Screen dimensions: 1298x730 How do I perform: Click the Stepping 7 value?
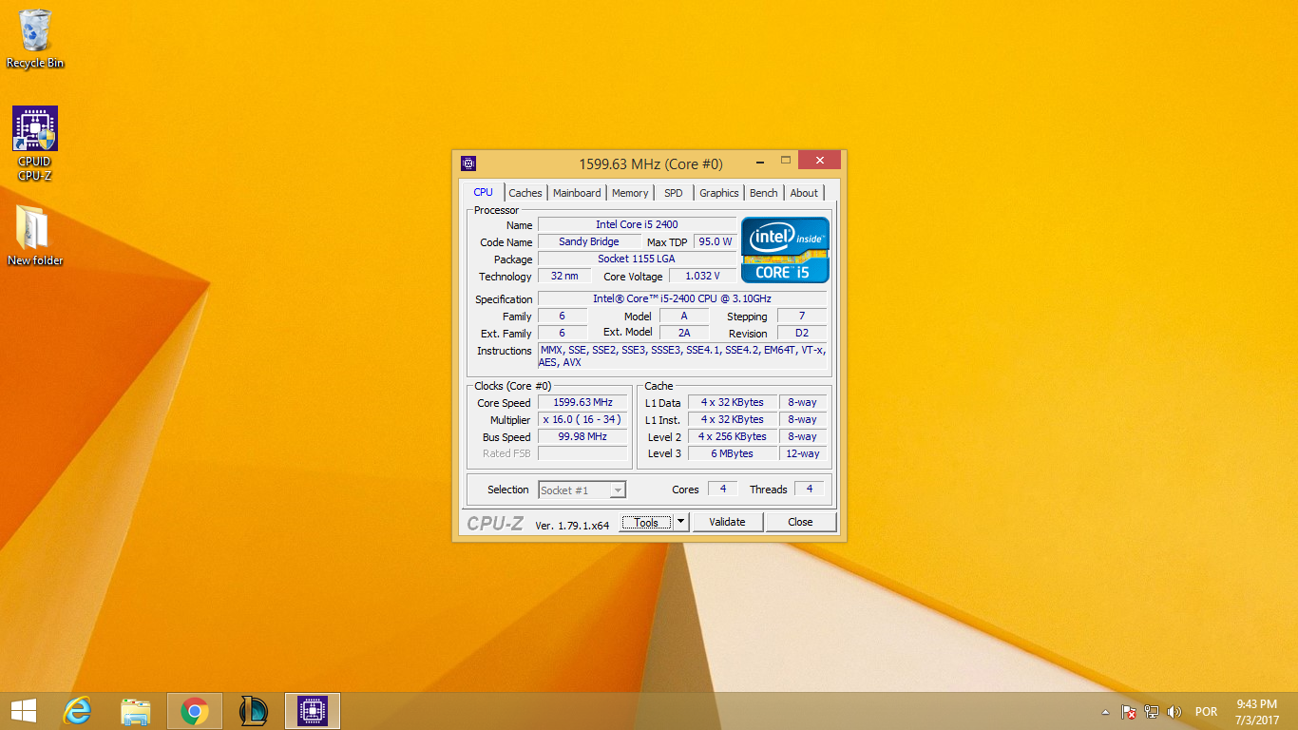pyautogui.click(x=802, y=316)
